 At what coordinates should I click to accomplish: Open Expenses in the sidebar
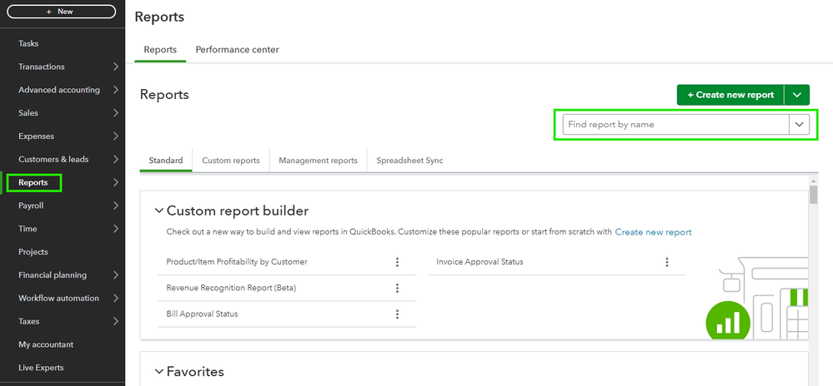(x=36, y=136)
